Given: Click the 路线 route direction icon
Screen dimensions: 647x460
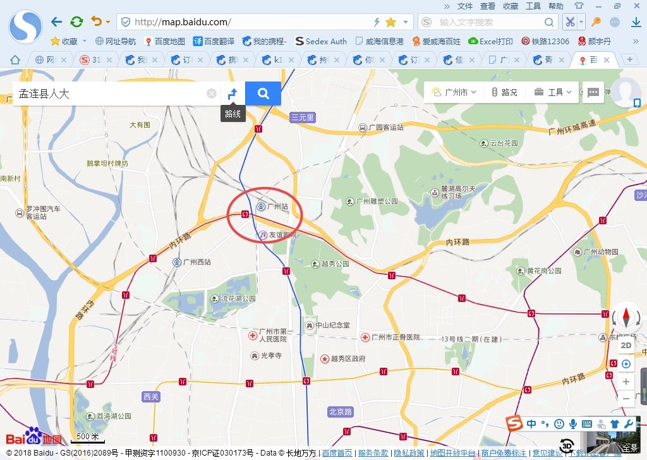Looking at the screenshot, I should (233, 94).
